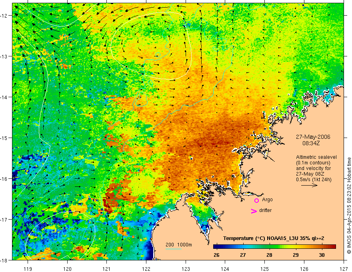The width and height of the screenshot is (352, 272).
Task: Click the colorbar tick label '27'
Action: pos(243,255)
